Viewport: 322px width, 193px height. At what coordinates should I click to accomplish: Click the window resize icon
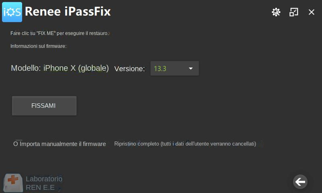pos(294,12)
